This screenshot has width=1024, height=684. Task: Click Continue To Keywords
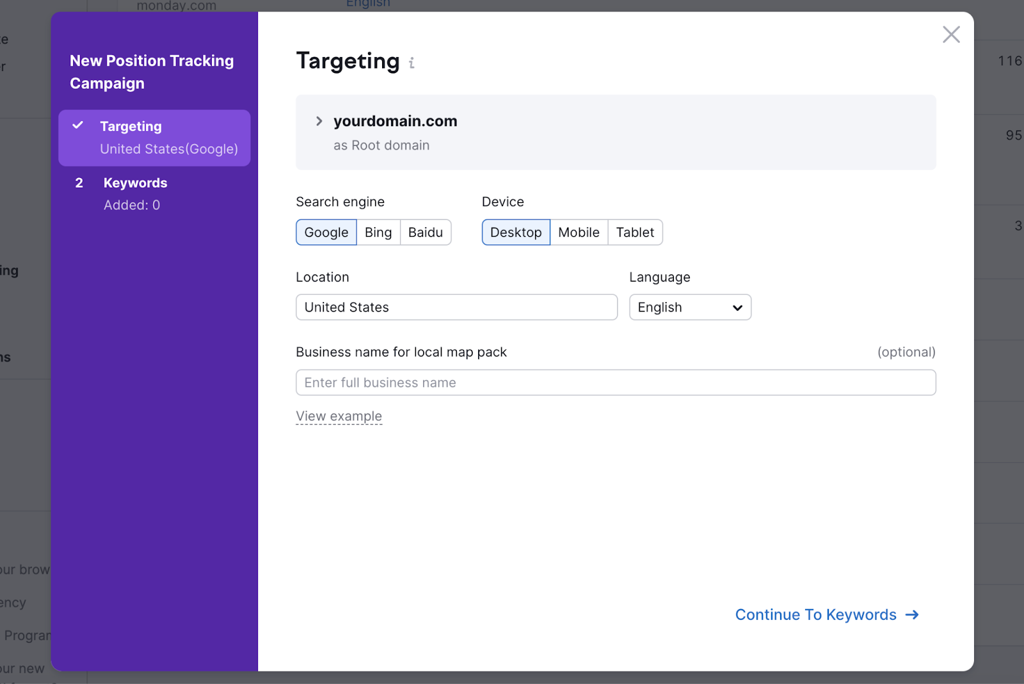tap(815, 614)
